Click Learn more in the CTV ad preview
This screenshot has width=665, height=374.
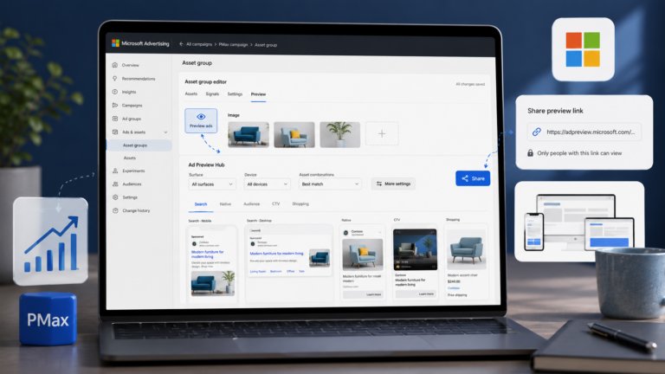click(415, 293)
